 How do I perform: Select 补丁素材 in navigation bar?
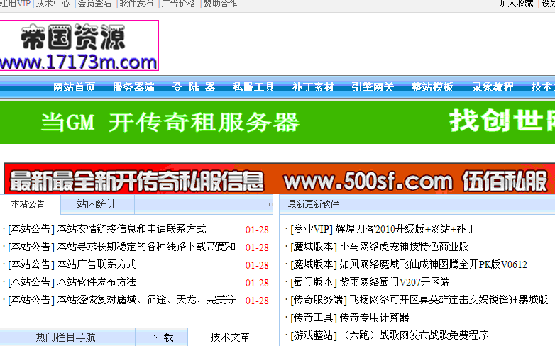pos(313,87)
